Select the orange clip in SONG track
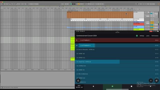160x90 pixels. 100,15
